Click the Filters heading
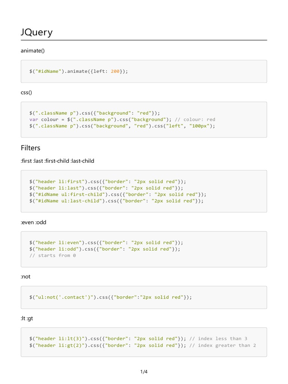The image size is (288, 384). [30, 148]
